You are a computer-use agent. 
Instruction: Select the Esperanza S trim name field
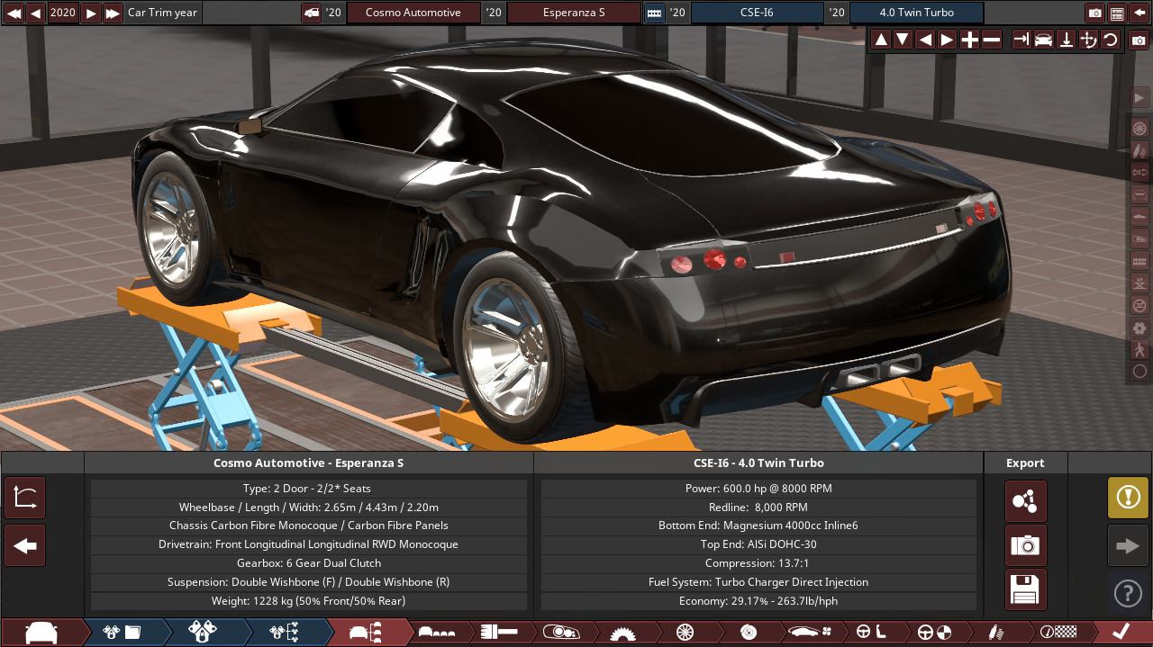pyautogui.click(x=574, y=13)
